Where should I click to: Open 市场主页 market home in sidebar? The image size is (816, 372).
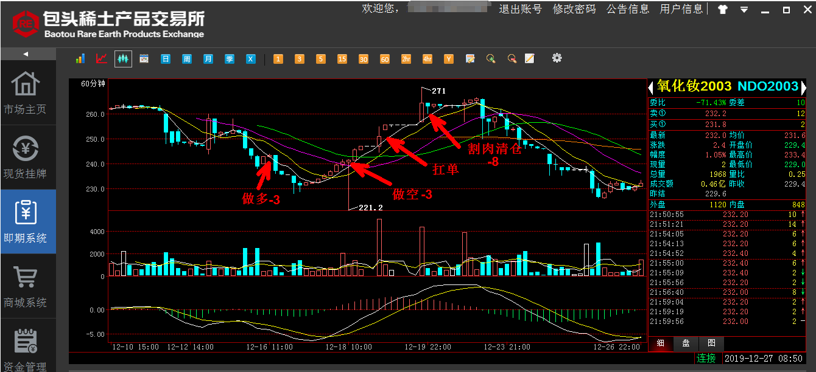tap(25, 93)
